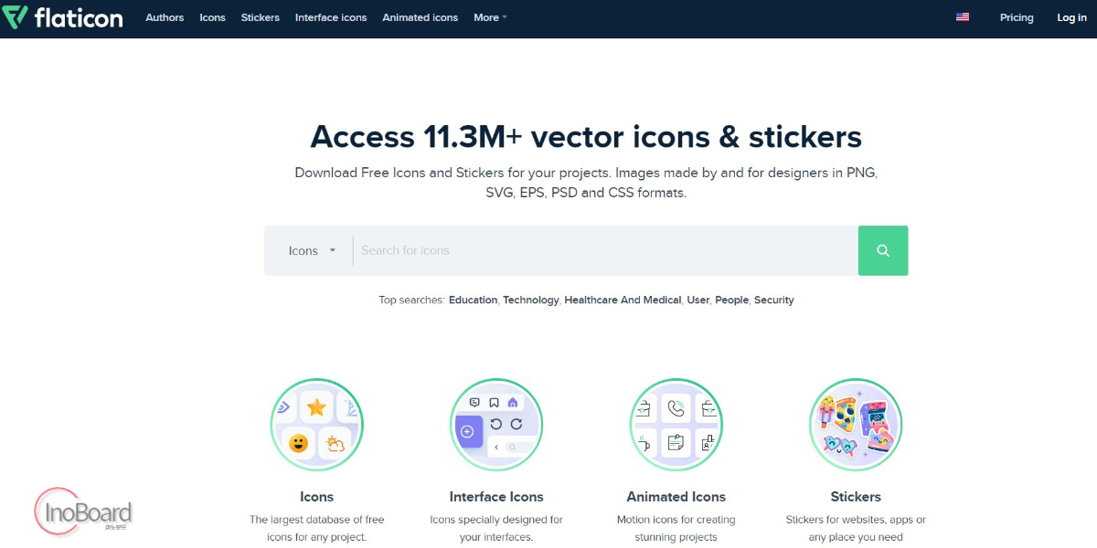Viewport: 1097px width, 548px height.
Task: Go to the Pricing page
Action: click(x=1017, y=17)
